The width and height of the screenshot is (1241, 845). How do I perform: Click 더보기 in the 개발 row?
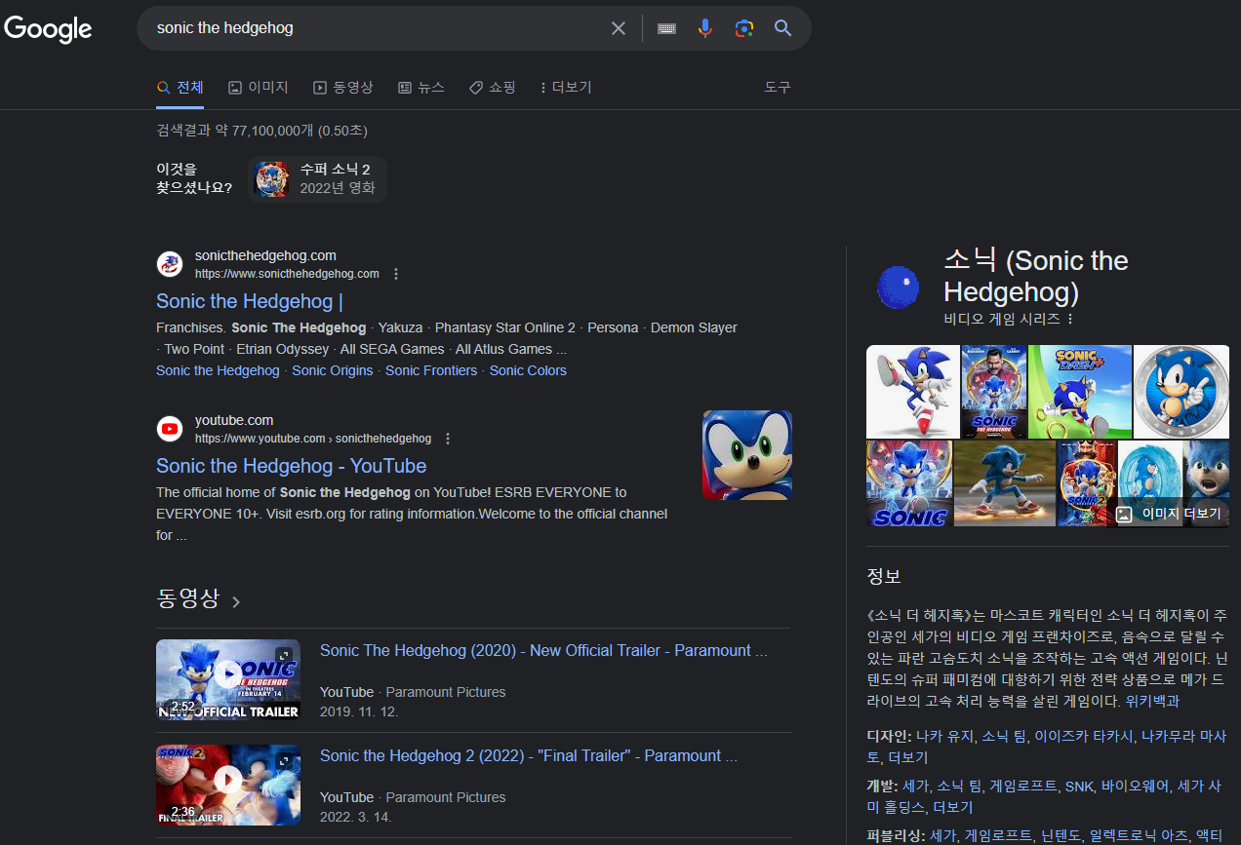tap(953, 807)
